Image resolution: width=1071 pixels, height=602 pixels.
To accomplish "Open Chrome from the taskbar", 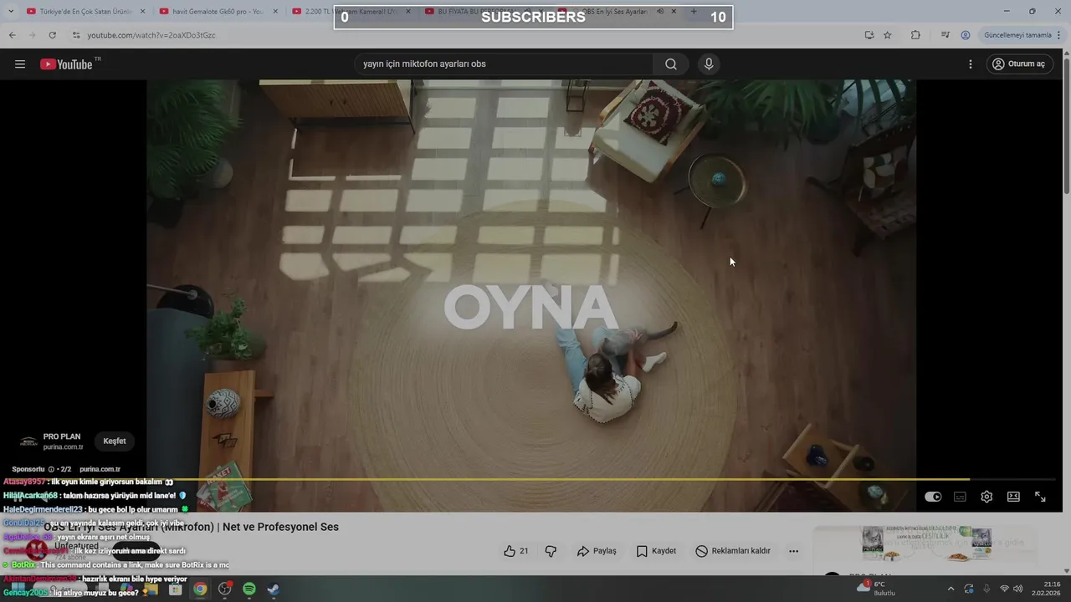I will click(x=200, y=589).
